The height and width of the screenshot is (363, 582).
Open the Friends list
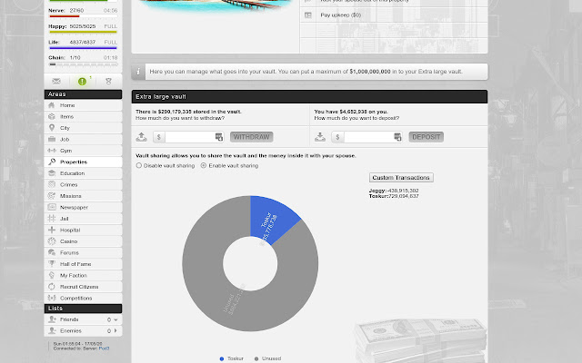point(83,319)
